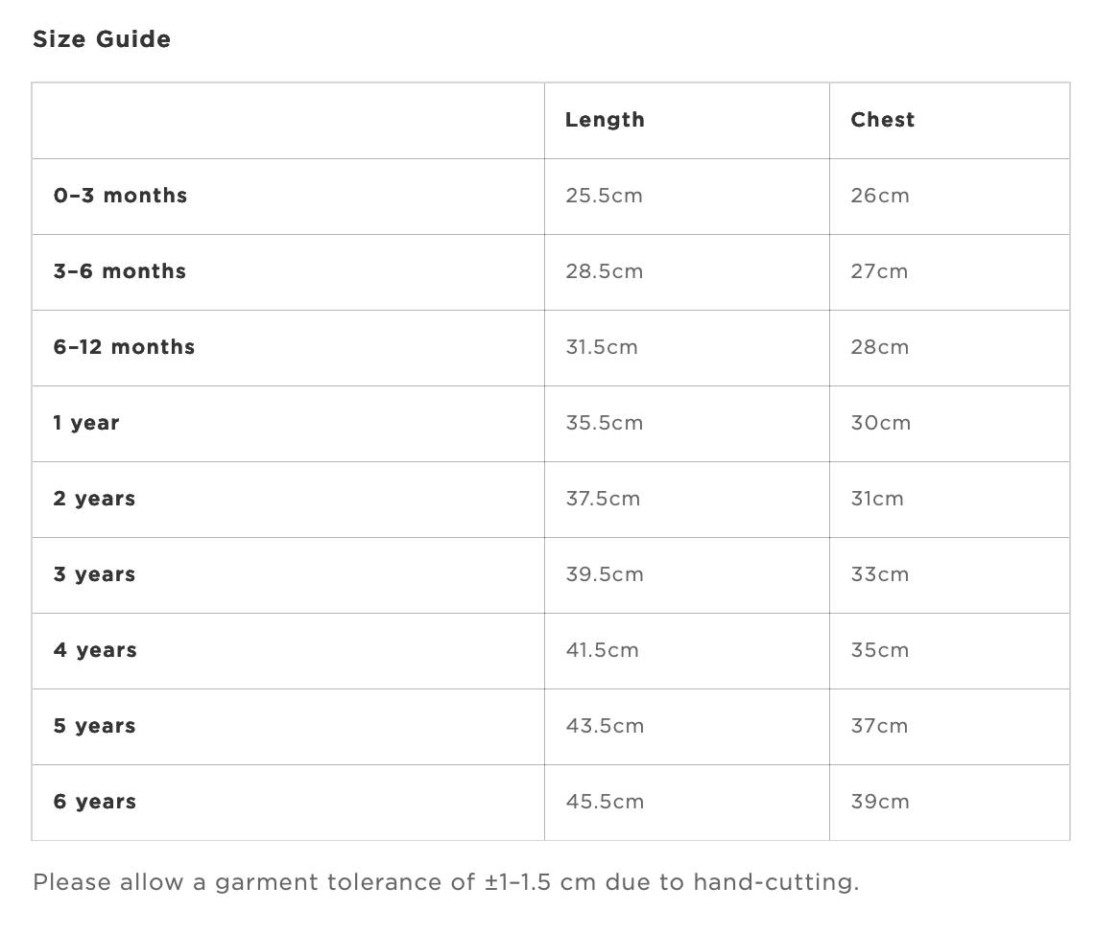This screenshot has height=934, width=1119.
Task: Click the 3–6 months row label
Action: click(120, 271)
